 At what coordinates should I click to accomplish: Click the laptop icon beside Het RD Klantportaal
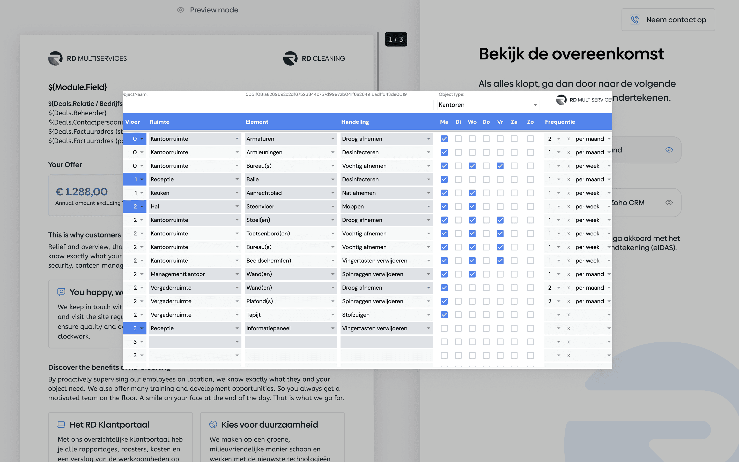click(x=61, y=425)
